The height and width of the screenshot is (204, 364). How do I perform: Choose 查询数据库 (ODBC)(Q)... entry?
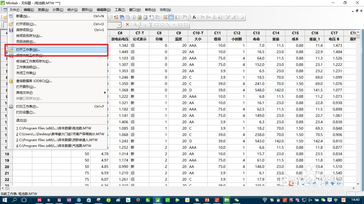pyautogui.click(x=58, y=81)
